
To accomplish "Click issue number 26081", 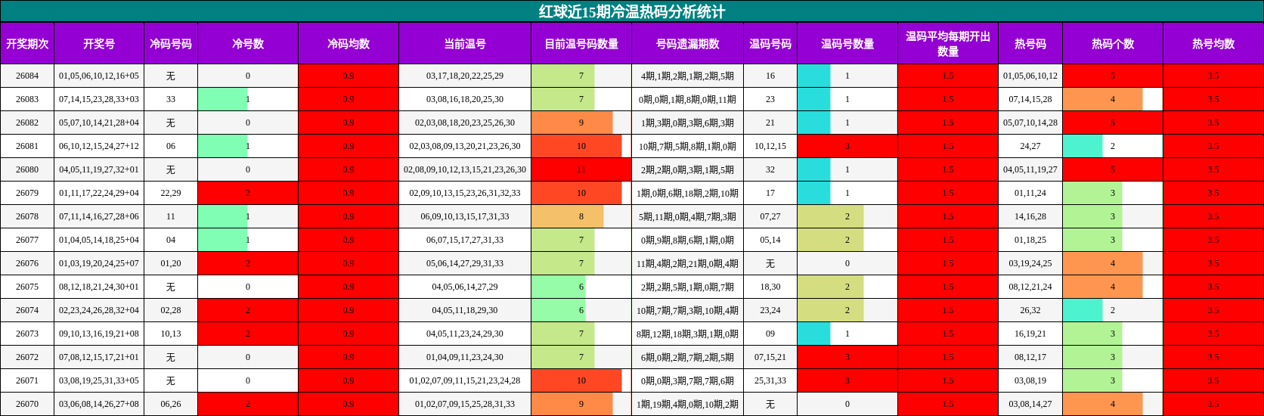I will pos(27,146).
